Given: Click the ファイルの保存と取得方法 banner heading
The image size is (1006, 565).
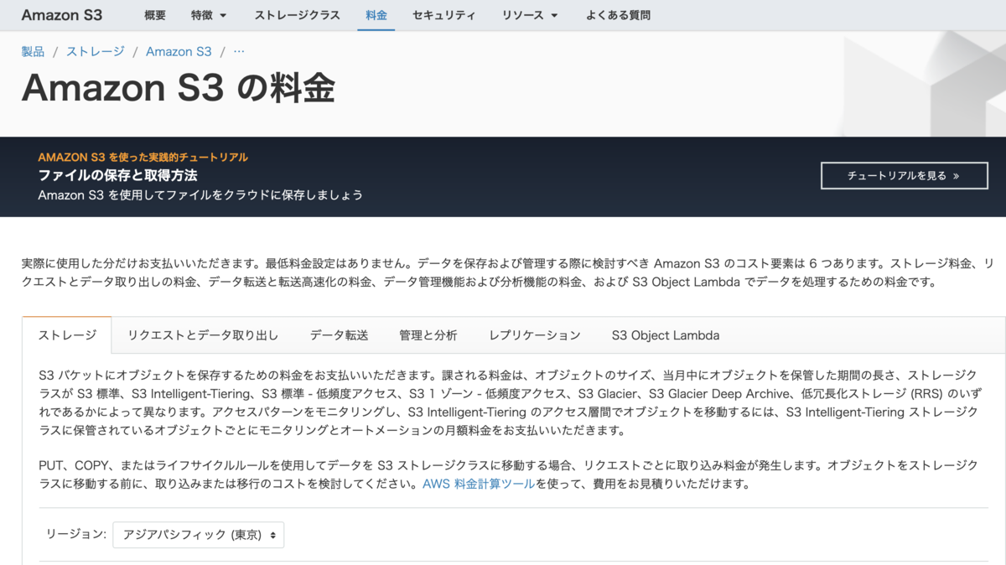Looking at the screenshot, I should (x=117, y=175).
